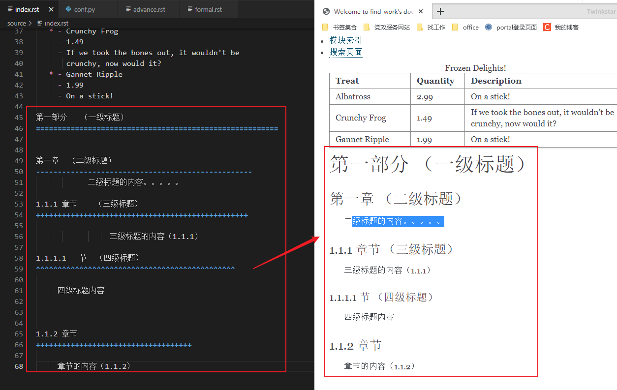617x390 pixels.
Task: Open the office bookmark folder dropdown
Action: click(x=464, y=27)
